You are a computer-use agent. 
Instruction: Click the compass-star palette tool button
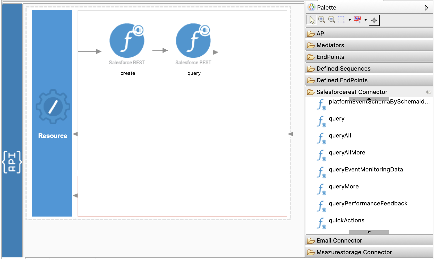click(374, 20)
